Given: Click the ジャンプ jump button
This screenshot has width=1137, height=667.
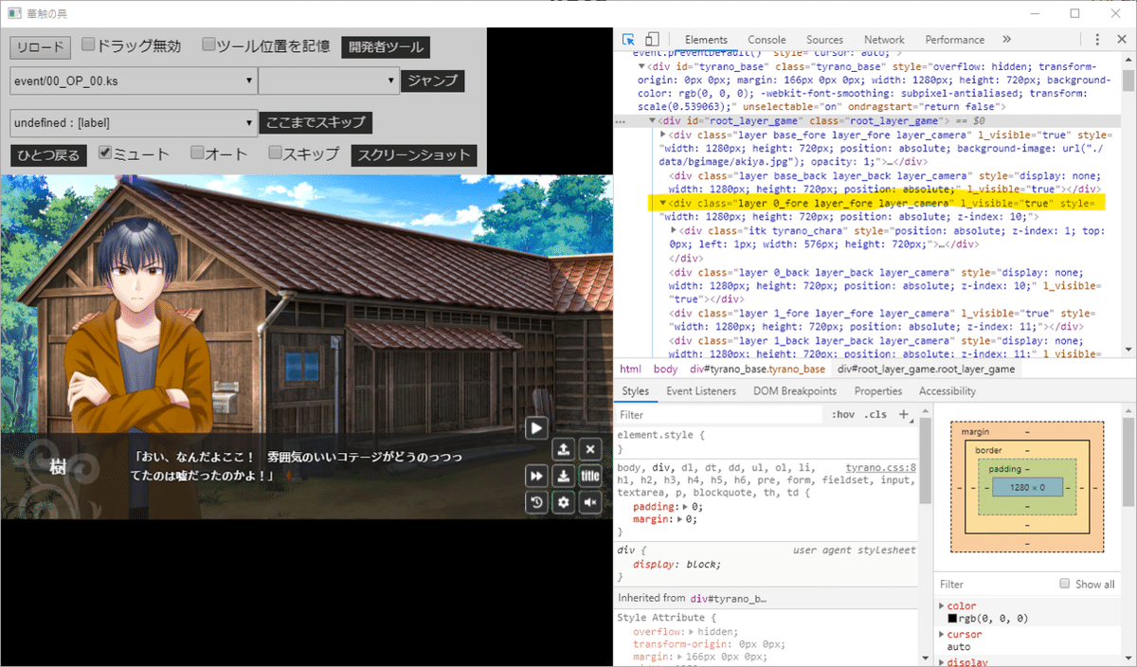Looking at the screenshot, I should 432,81.
